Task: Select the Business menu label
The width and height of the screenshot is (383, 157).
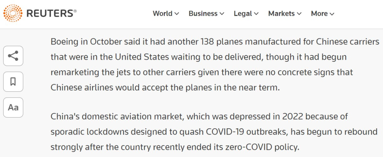Action: [x=203, y=13]
